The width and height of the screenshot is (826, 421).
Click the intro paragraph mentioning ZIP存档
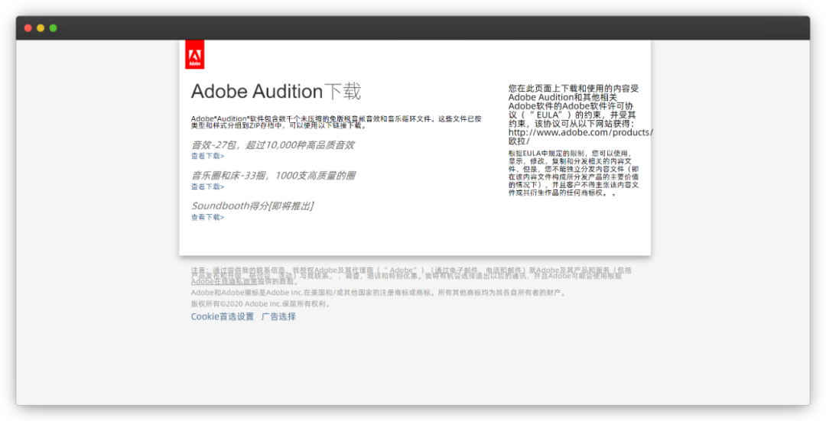tap(336, 121)
